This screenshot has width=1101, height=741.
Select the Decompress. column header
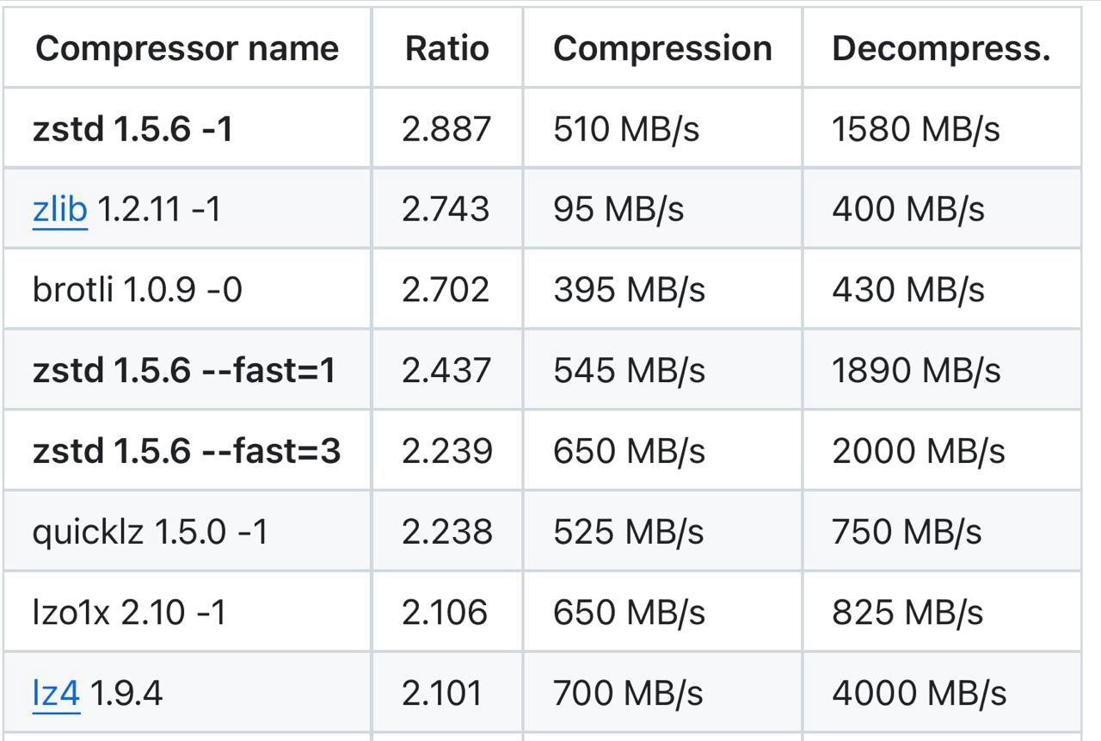[x=941, y=48]
